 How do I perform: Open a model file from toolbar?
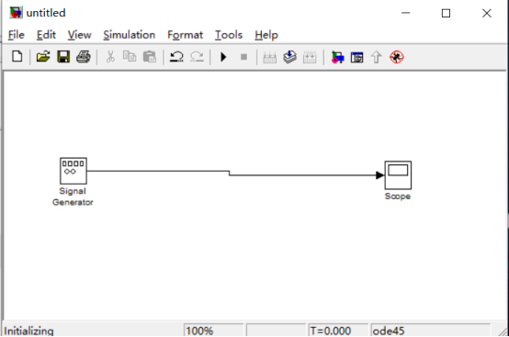[43, 56]
